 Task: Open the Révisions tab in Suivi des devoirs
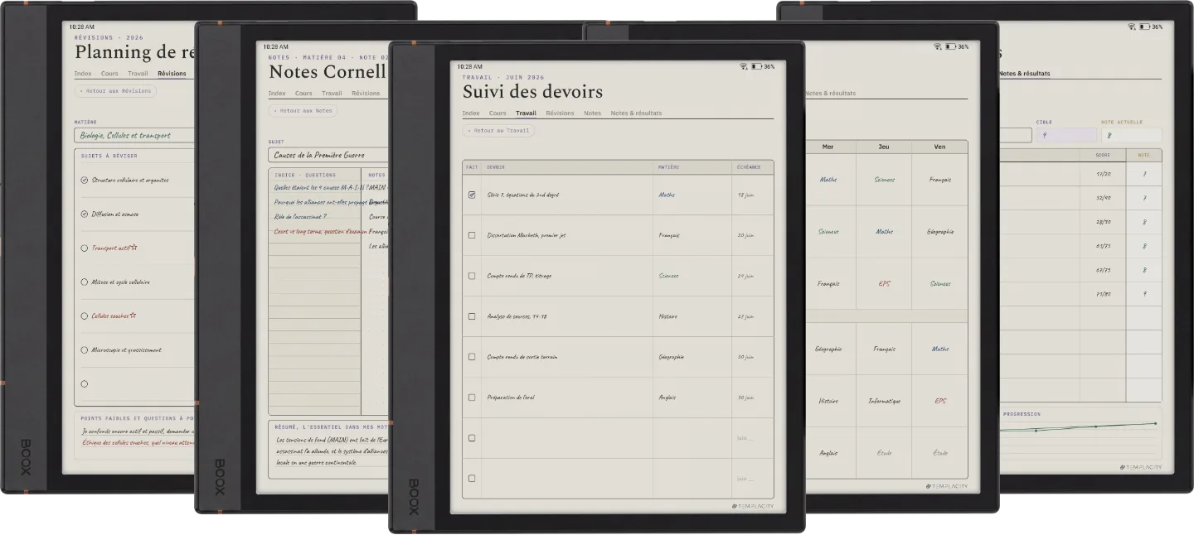pos(560,113)
